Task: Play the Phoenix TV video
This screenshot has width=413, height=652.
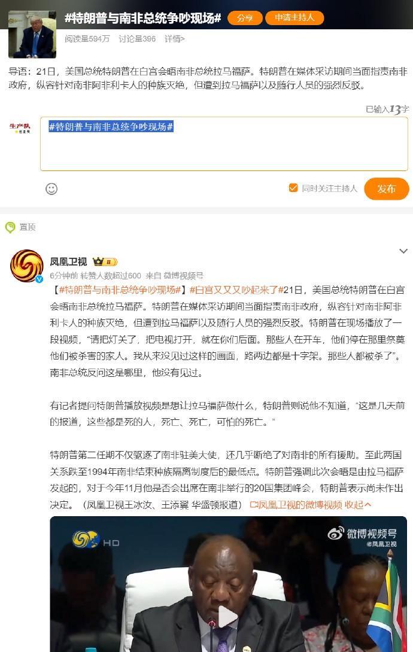Action: [228, 616]
